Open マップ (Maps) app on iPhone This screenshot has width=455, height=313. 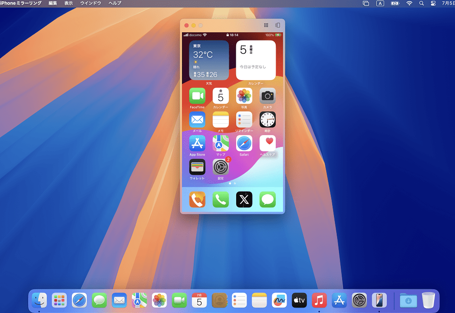[x=221, y=143]
